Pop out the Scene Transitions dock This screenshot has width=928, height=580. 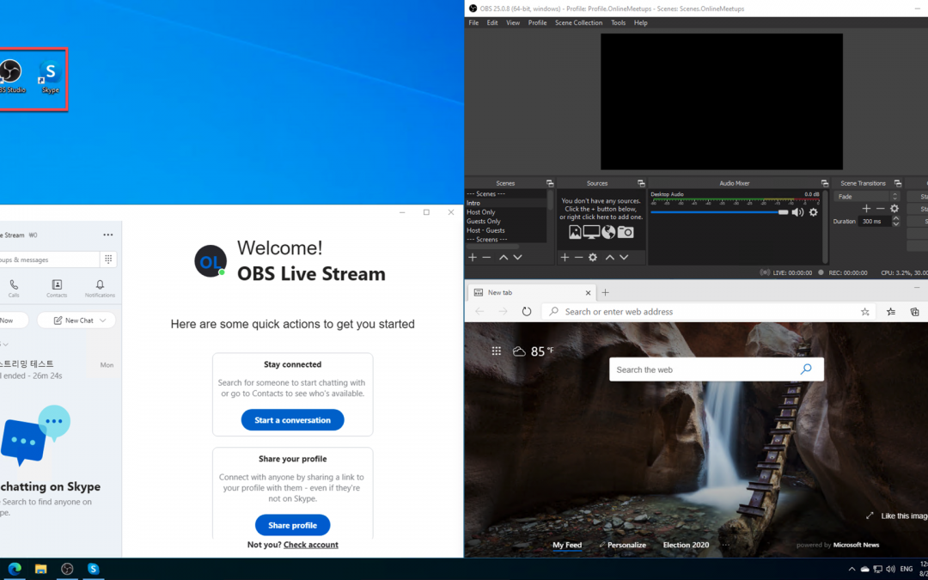[x=898, y=184]
